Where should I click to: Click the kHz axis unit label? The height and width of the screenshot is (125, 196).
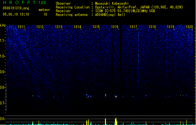(x=3, y=25)
